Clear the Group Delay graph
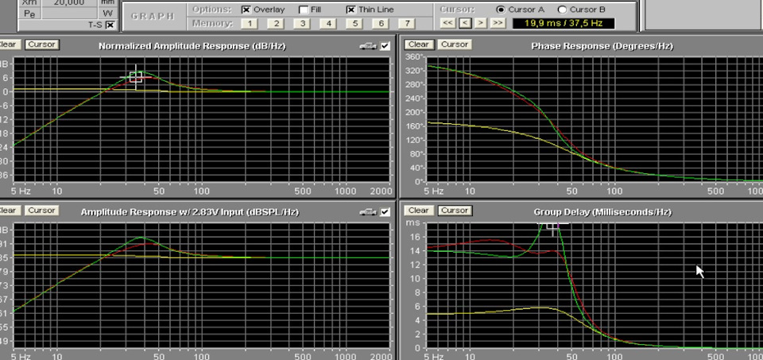The image size is (763, 360). coord(418,210)
